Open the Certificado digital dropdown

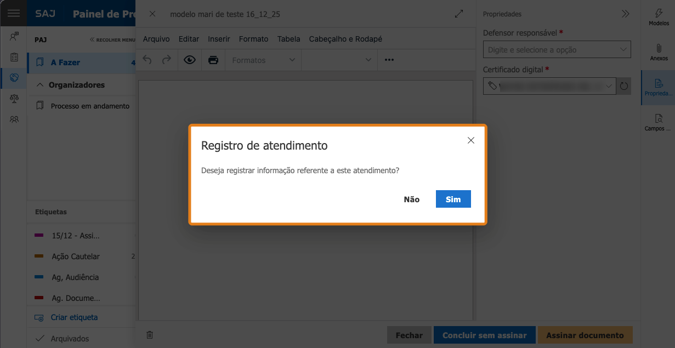(x=550, y=86)
